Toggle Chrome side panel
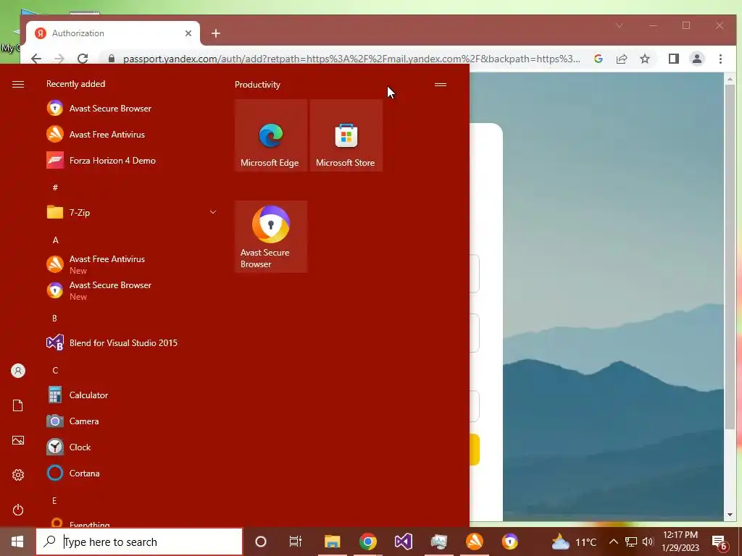742x556 pixels. [x=673, y=59]
